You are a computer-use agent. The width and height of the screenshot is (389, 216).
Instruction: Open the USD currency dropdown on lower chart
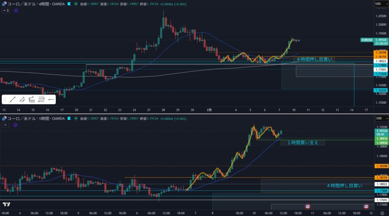378,118
